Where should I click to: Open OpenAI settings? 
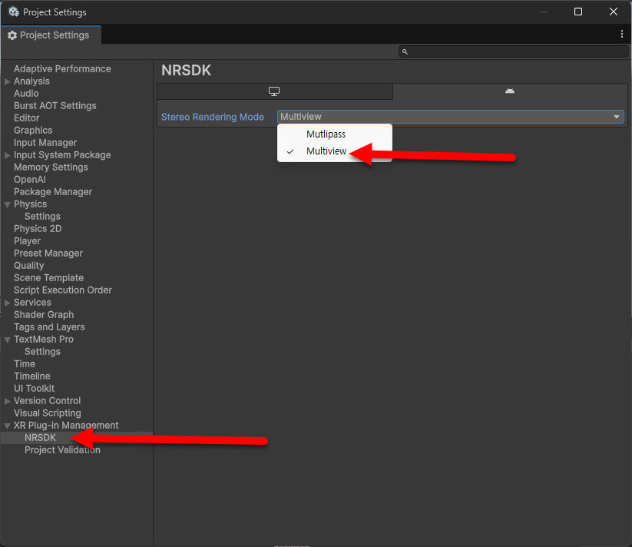tap(30, 179)
